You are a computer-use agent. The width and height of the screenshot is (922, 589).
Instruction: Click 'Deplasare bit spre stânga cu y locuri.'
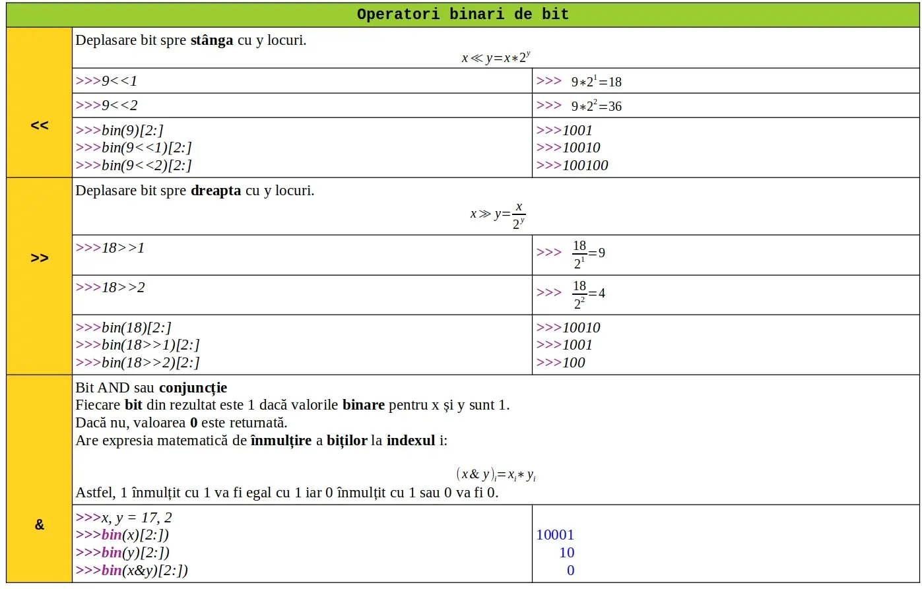tap(191, 40)
